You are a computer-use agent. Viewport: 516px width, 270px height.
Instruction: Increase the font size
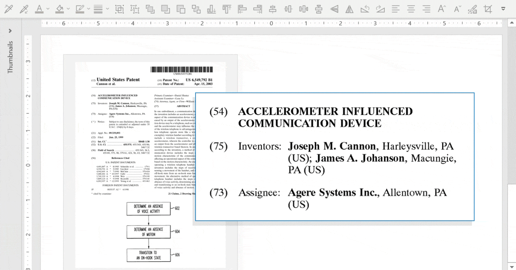point(442,9)
